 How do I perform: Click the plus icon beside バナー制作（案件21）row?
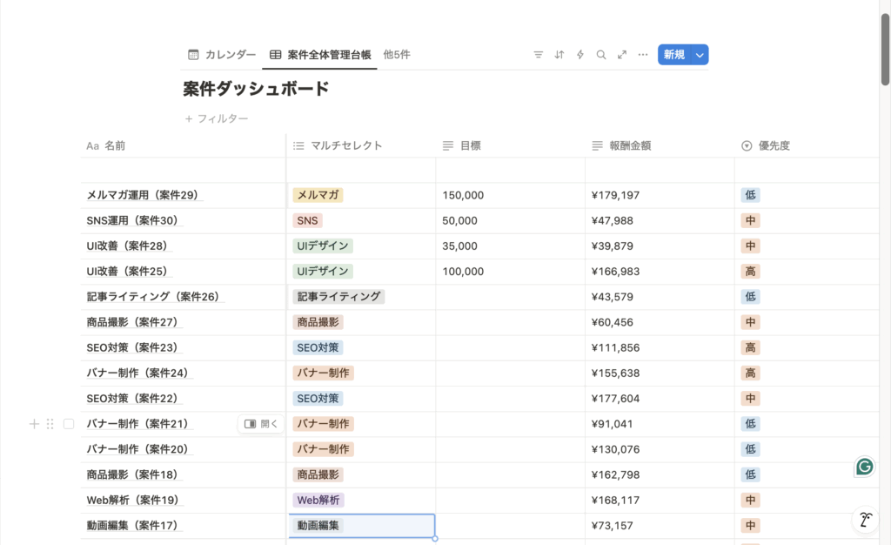click(x=34, y=424)
